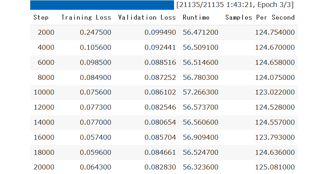Select validation loss value '0.099490'
334x174 pixels.
(x=160, y=33)
